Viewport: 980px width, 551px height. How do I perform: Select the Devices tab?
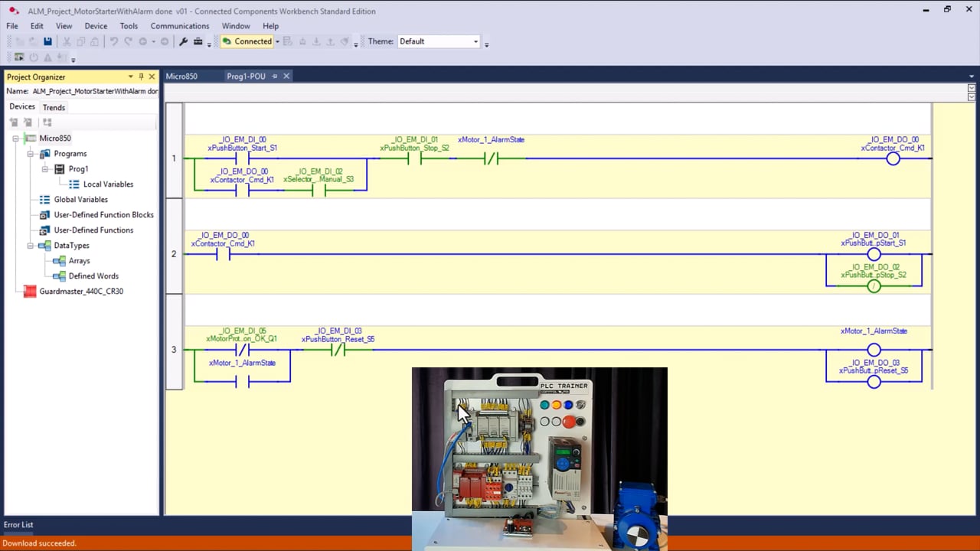(22, 107)
